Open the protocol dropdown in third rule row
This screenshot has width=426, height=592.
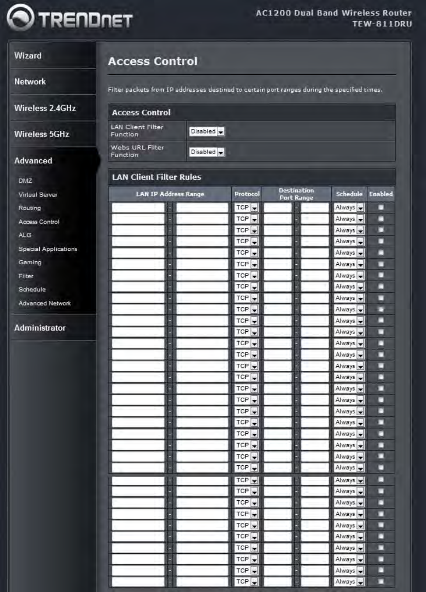coord(246,230)
